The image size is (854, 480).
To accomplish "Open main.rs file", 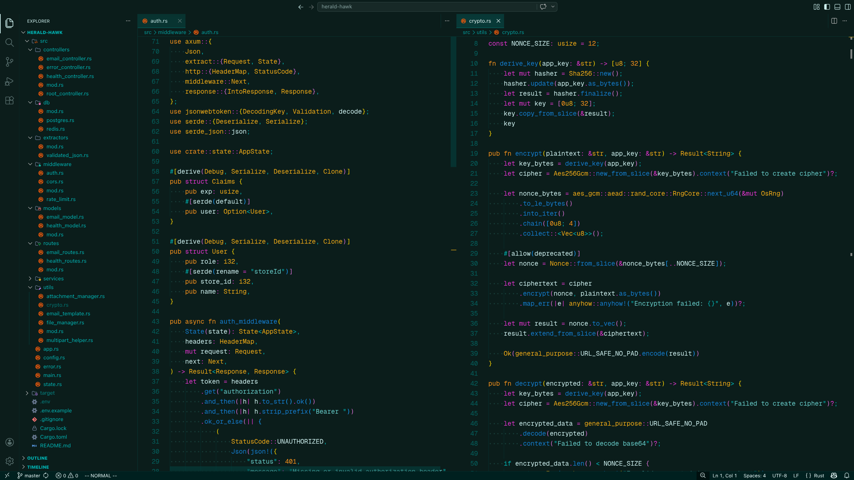I will (x=52, y=375).
